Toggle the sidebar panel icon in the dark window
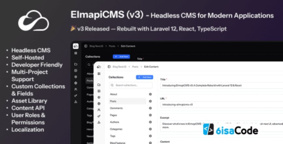This screenshot has height=144, width=283. [x=86, y=46]
